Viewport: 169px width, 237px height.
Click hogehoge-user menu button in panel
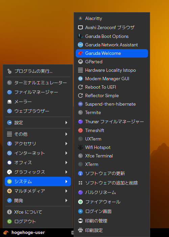pos(24,233)
